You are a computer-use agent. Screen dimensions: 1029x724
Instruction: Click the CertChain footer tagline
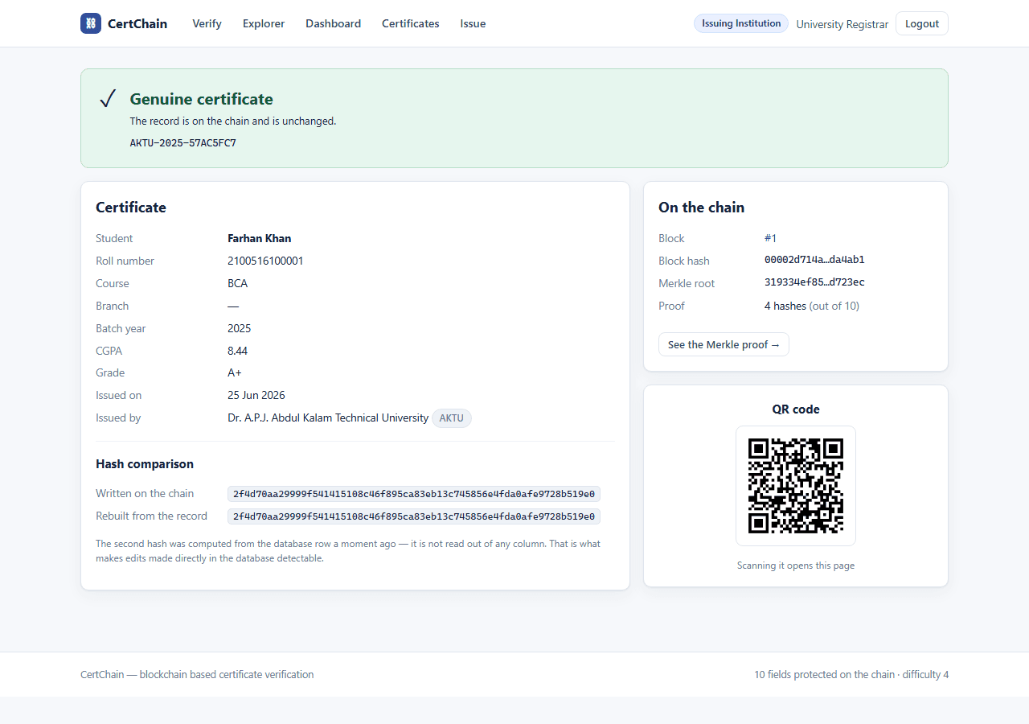[197, 674]
